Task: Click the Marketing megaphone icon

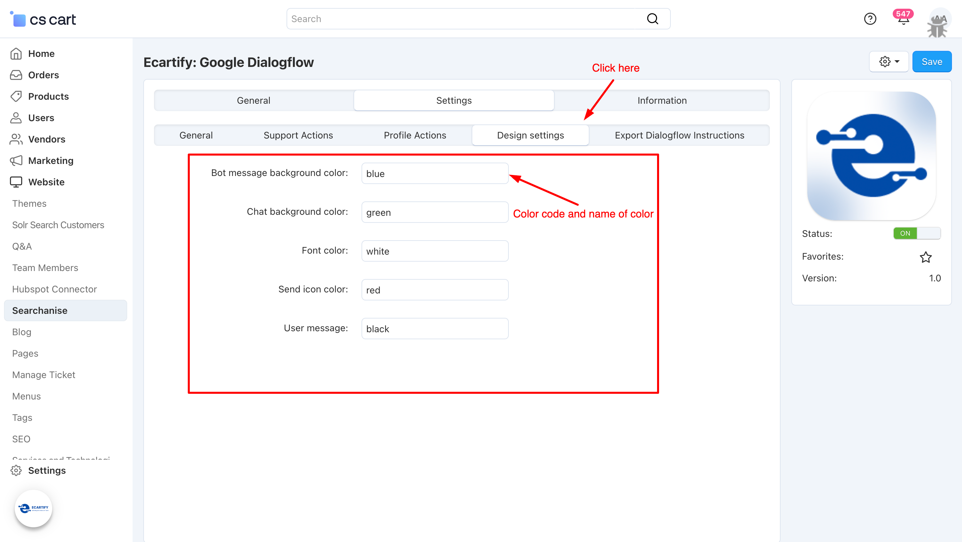Action: [x=16, y=161]
